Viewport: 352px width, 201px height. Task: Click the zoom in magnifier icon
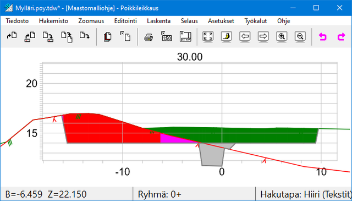coord(282,37)
